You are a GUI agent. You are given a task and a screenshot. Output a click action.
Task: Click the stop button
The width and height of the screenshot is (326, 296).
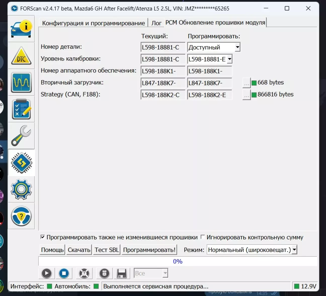click(x=64, y=273)
